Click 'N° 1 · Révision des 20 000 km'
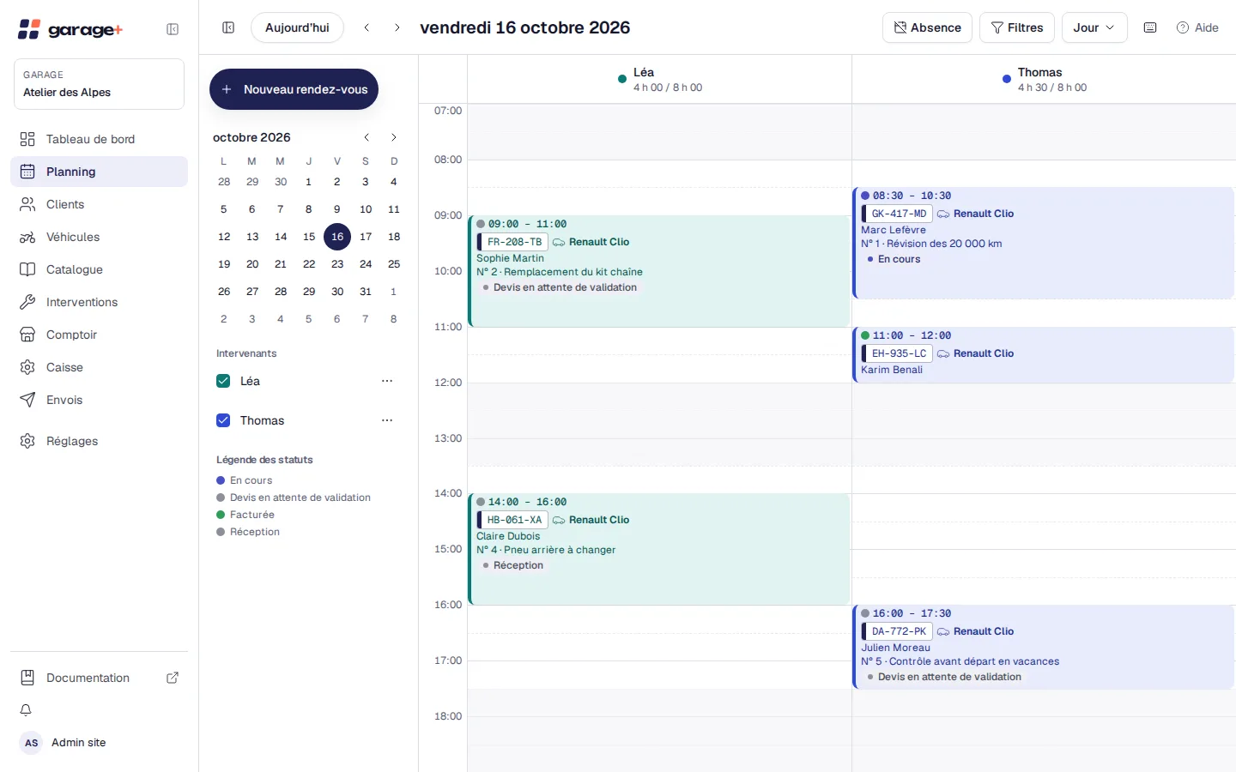The image size is (1236, 772). tap(931, 244)
